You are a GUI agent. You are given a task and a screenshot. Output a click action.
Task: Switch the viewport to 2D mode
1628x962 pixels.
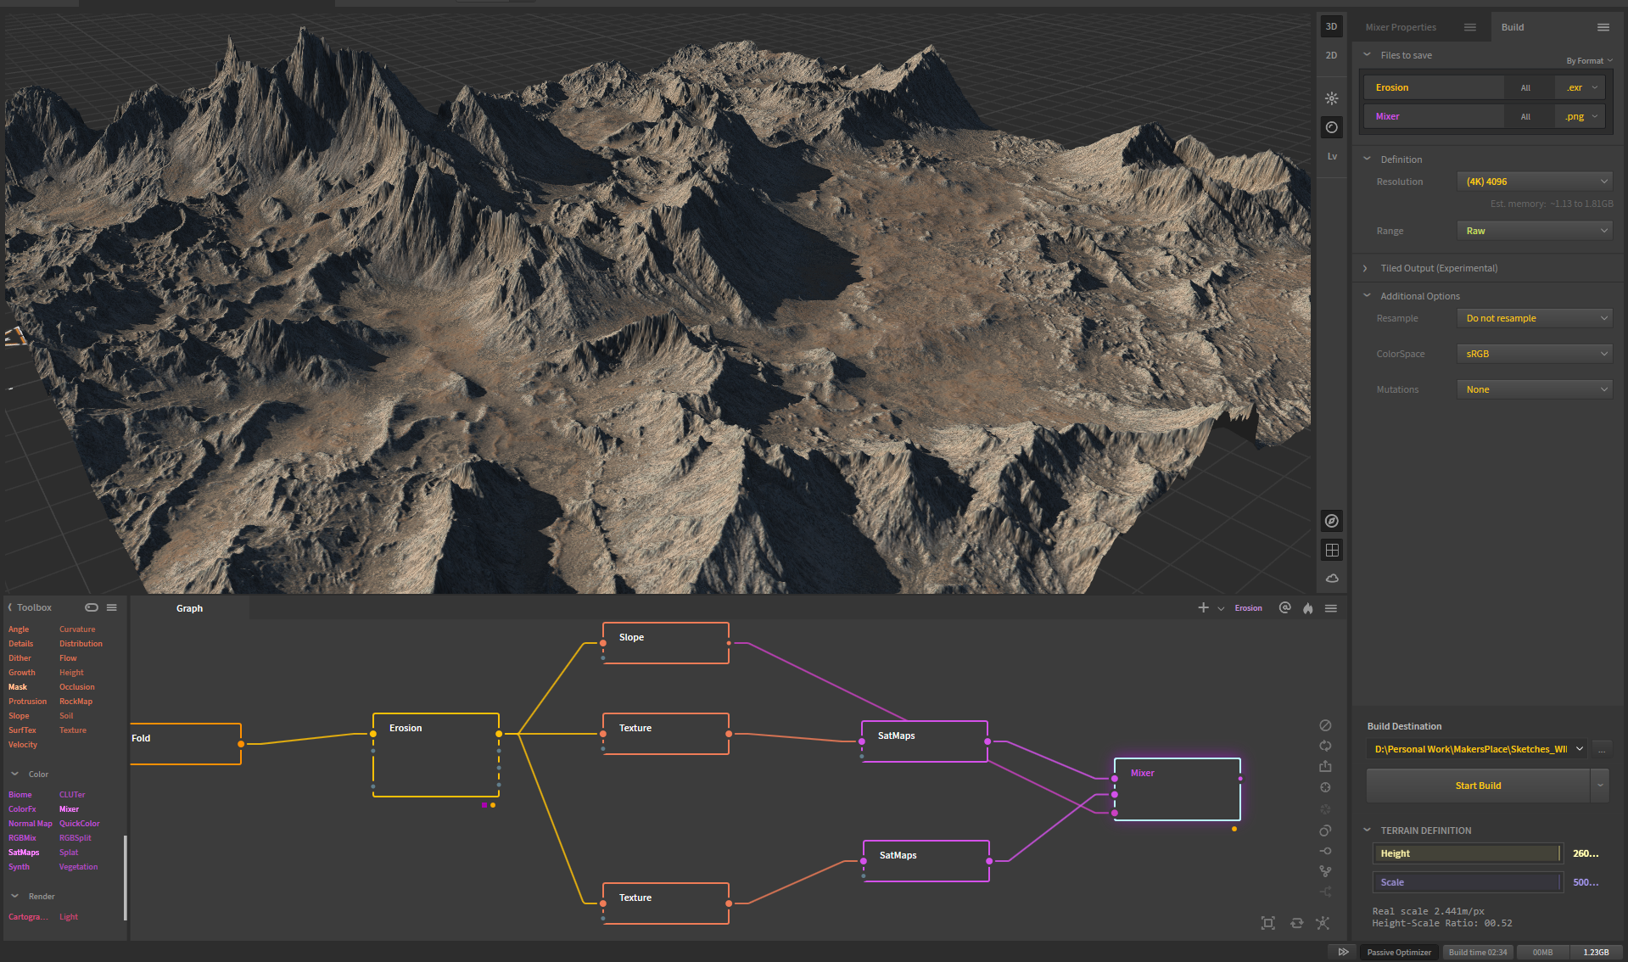1331,55
